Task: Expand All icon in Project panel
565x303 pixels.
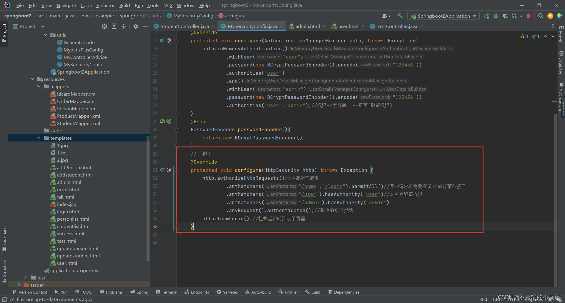Action: [114, 26]
